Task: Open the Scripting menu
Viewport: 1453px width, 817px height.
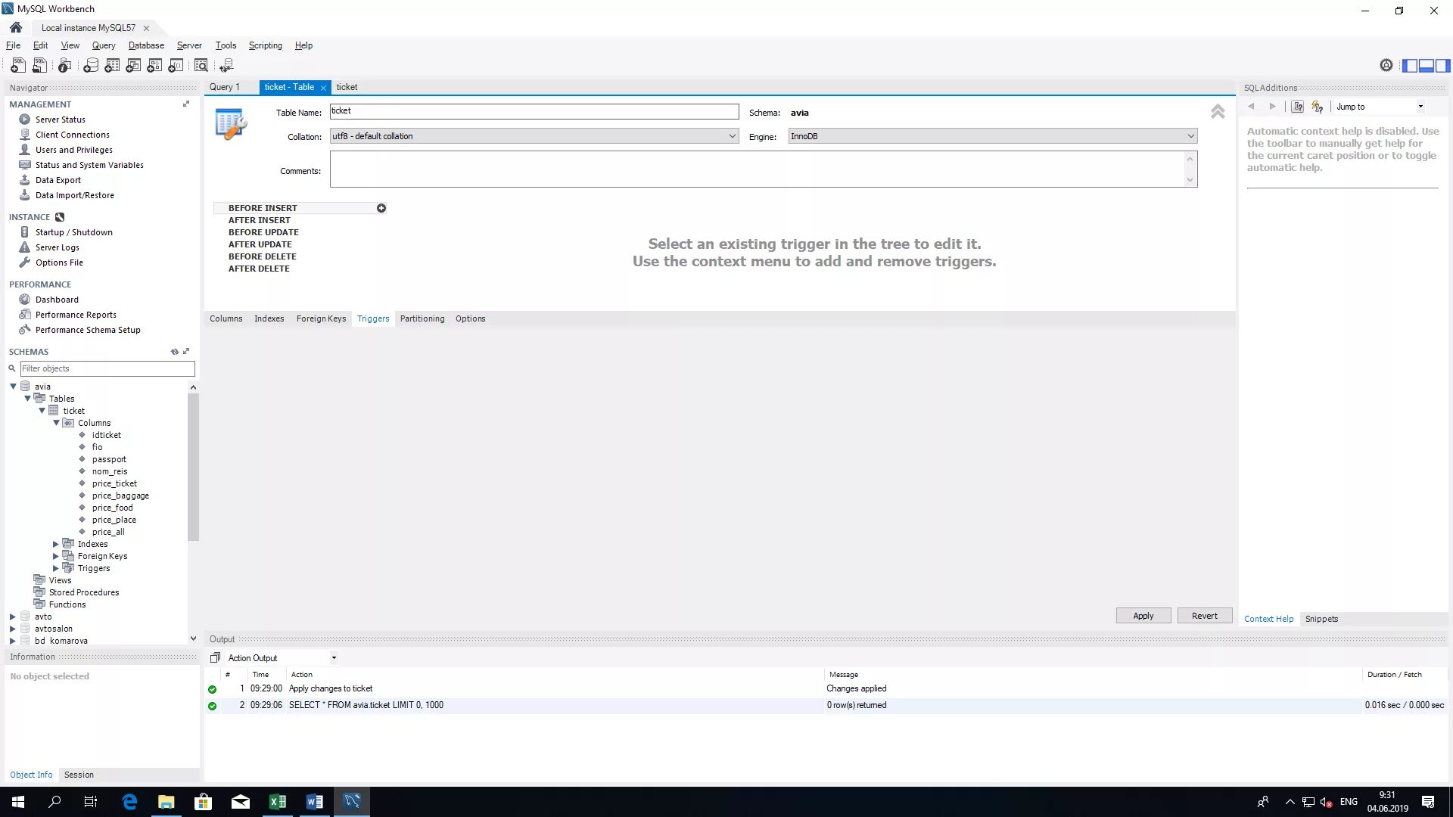Action: [x=265, y=45]
